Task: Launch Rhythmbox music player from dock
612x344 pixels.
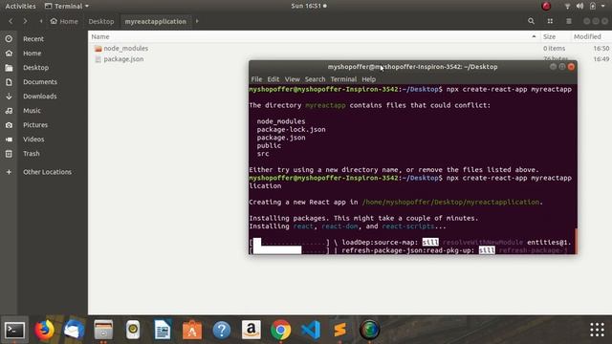Action: pyautogui.click(x=133, y=331)
